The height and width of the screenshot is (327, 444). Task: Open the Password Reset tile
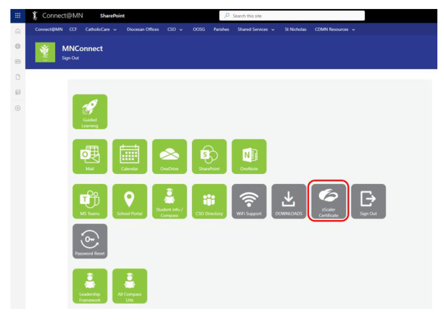pos(90,241)
